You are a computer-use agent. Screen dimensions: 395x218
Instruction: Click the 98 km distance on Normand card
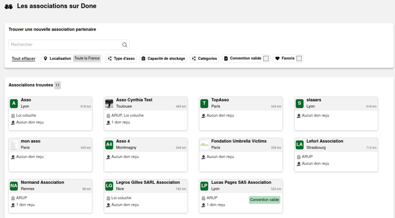(x=87, y=189)
